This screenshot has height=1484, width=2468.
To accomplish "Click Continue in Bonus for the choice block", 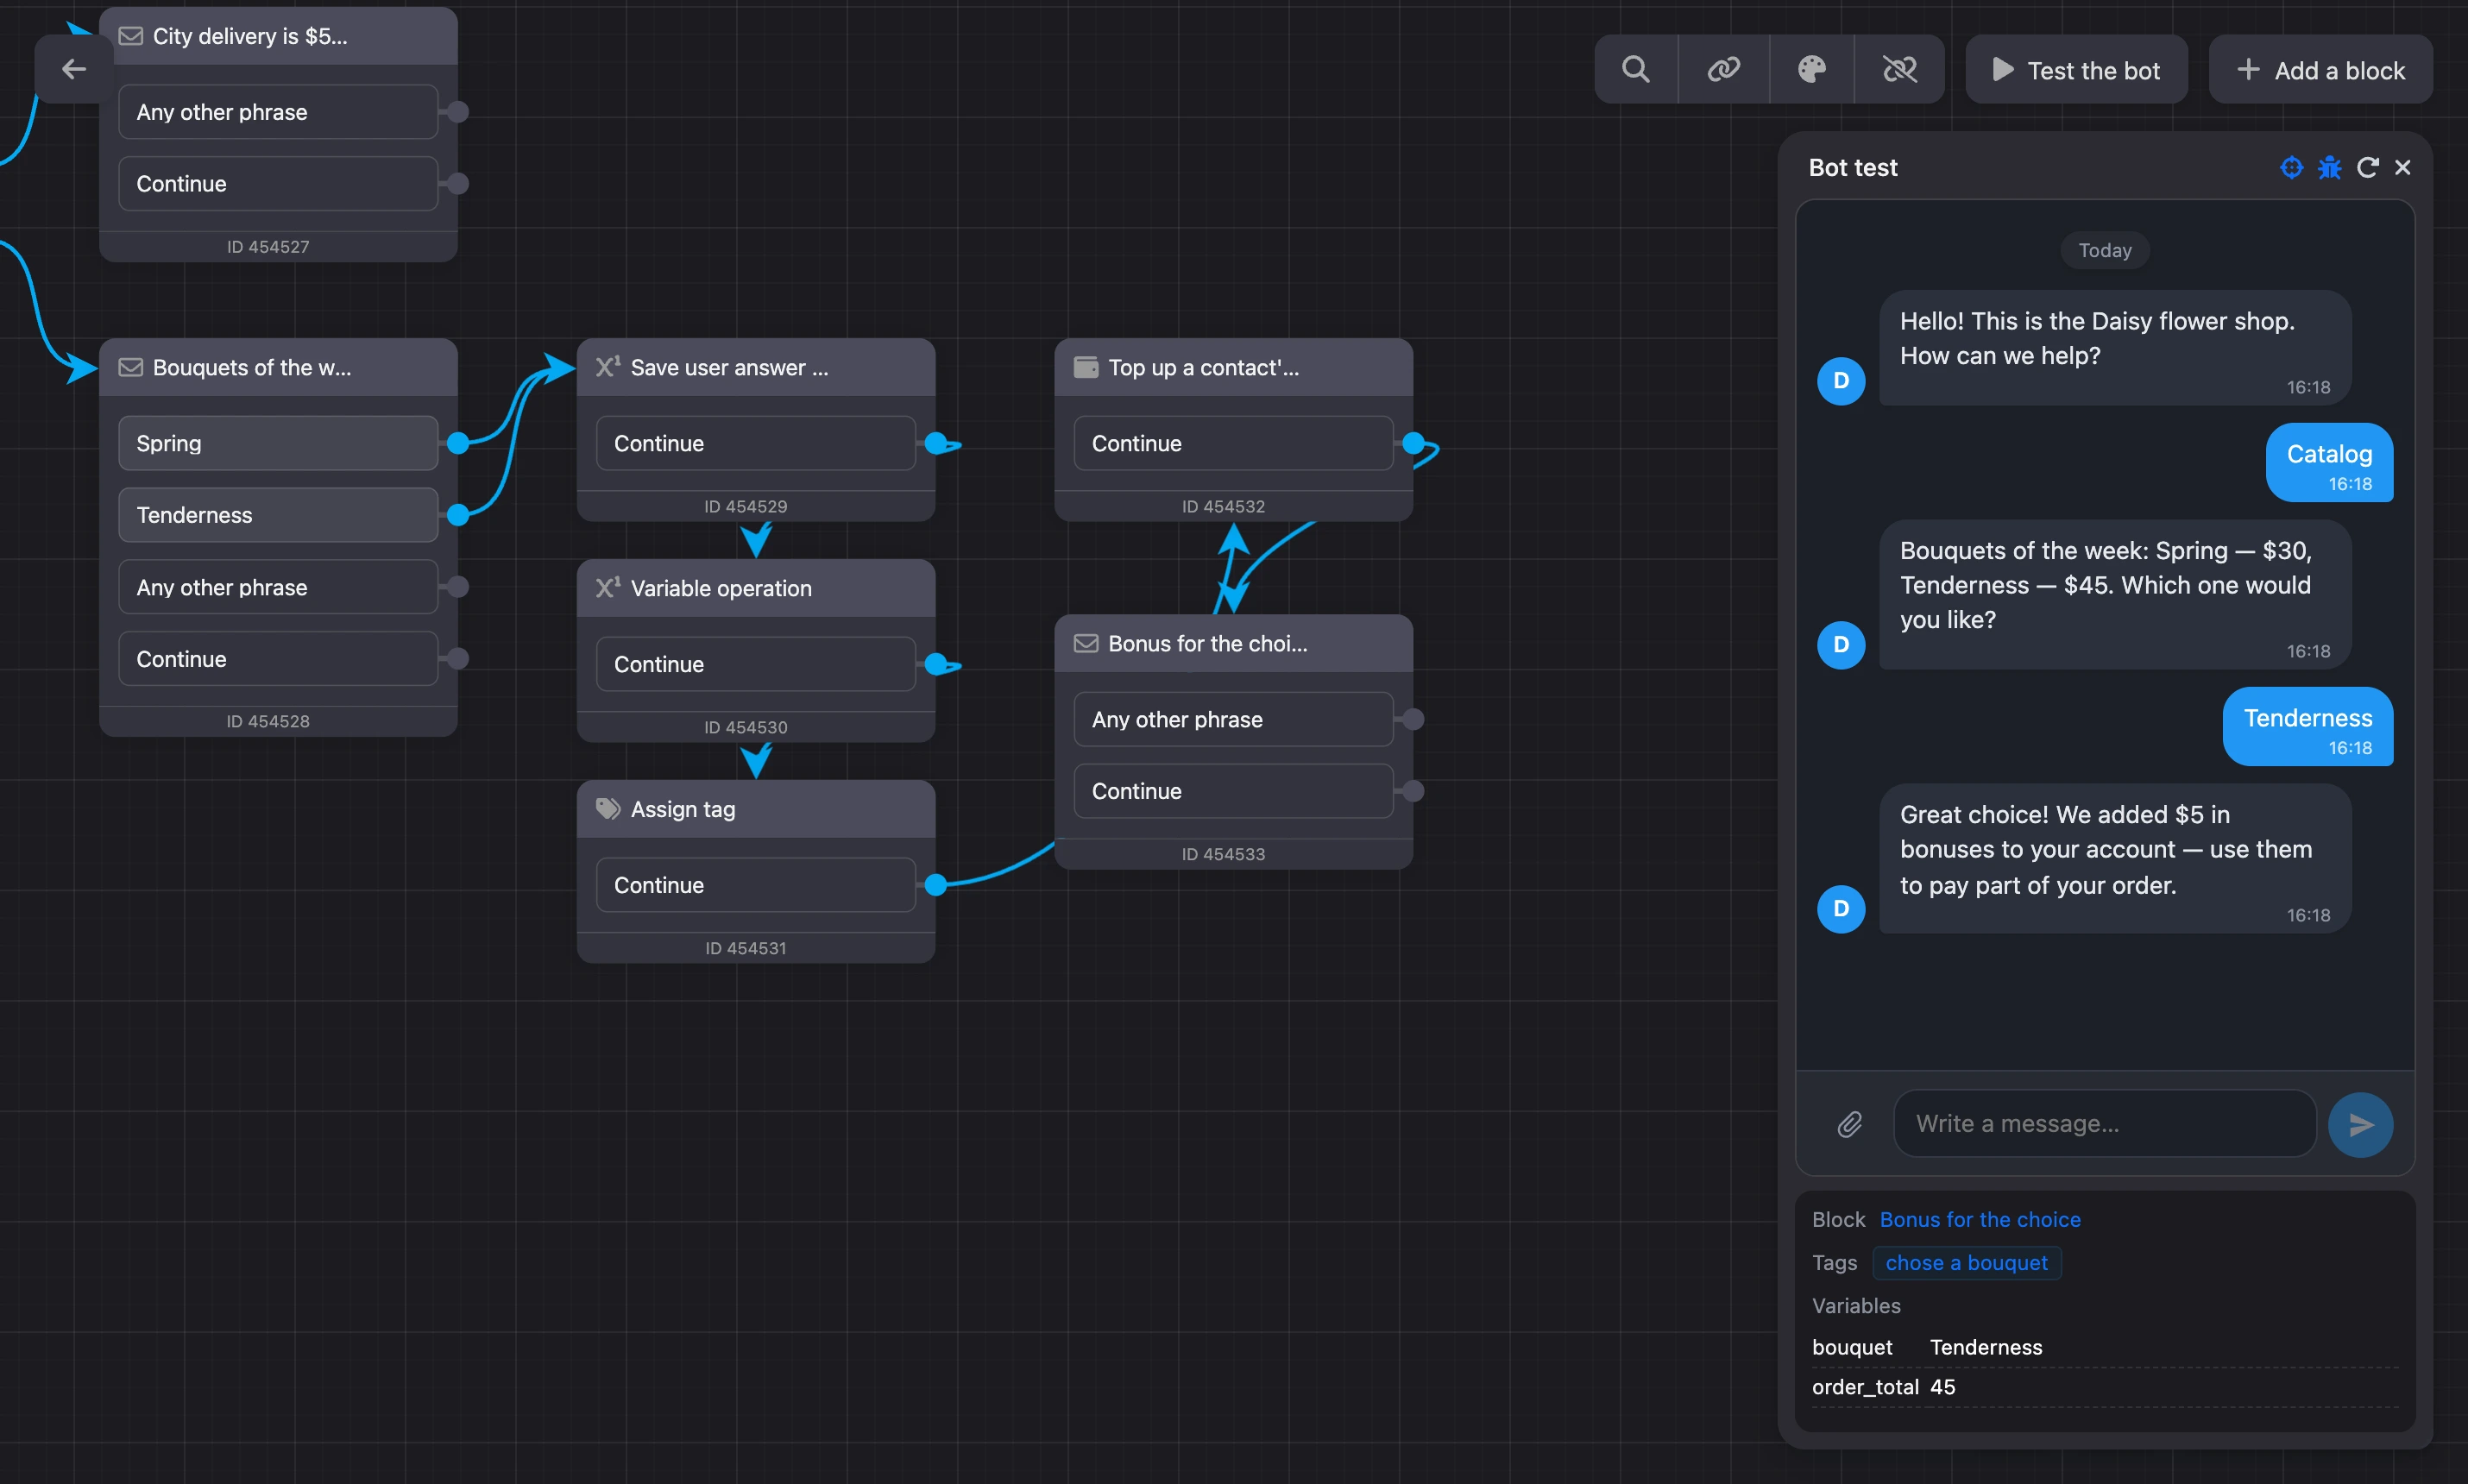I will tap(1233, 791).
